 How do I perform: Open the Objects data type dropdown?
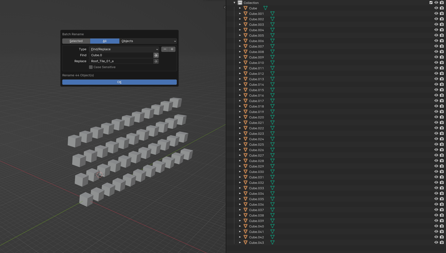click(x=148, y=41)
